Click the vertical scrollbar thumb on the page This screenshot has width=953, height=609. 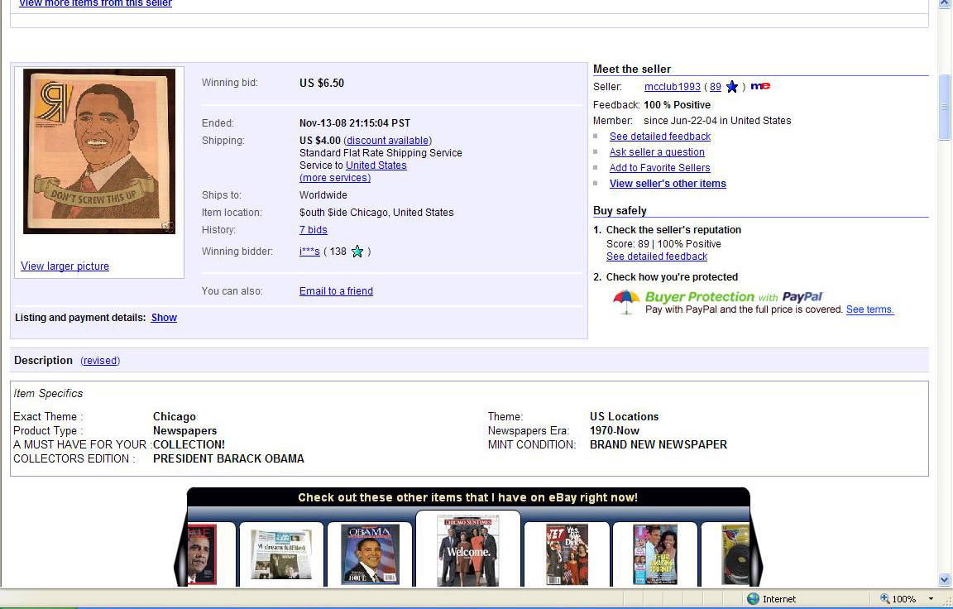[944, 107]
